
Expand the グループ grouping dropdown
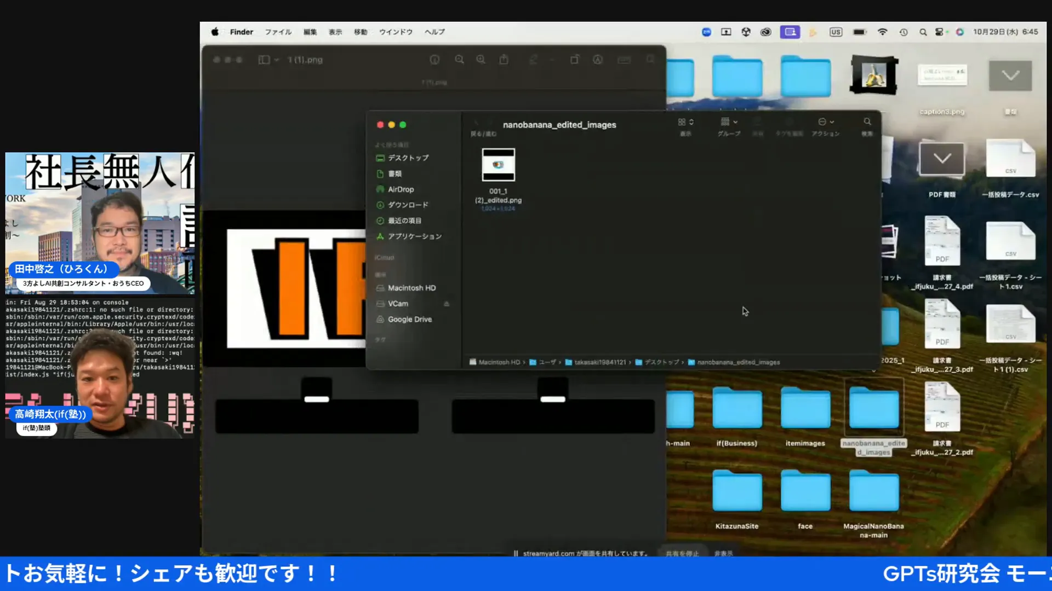729,122
